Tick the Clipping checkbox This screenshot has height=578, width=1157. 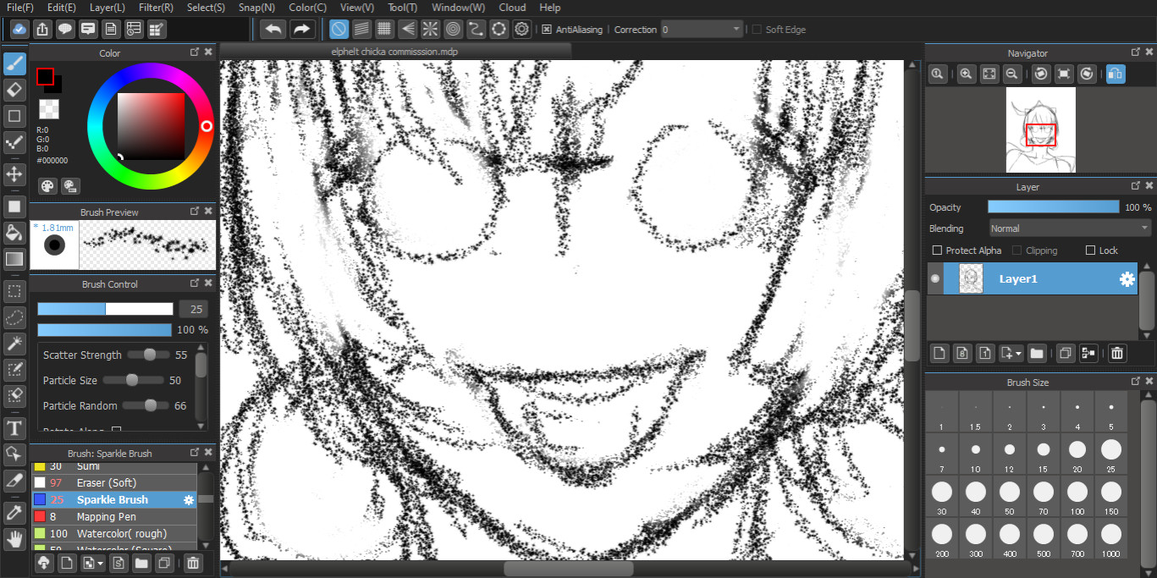[1017, 250]
